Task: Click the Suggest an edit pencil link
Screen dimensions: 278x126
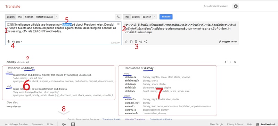Action: click(x=228, y=42)
